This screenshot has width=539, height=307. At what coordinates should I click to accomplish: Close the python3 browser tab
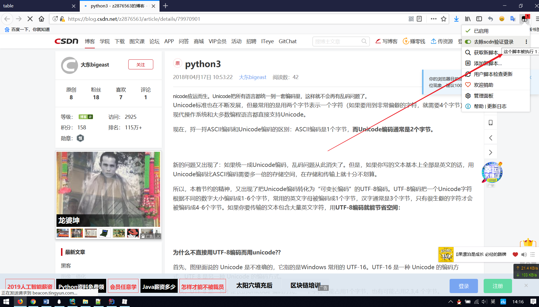[x=153, y=6]
